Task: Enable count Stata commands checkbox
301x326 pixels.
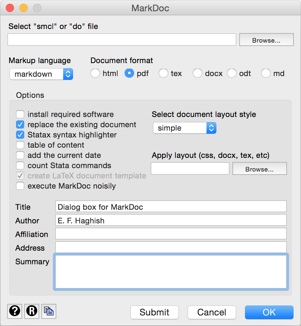Action: 20,165
